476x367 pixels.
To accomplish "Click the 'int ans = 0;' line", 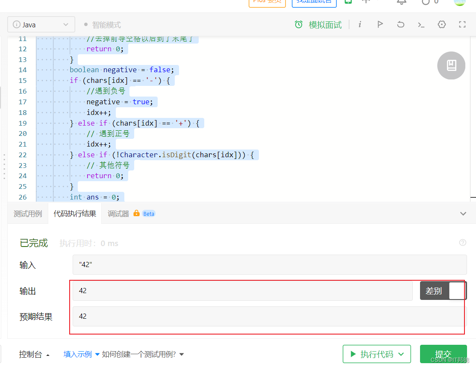I will click(x=94, y=197).
